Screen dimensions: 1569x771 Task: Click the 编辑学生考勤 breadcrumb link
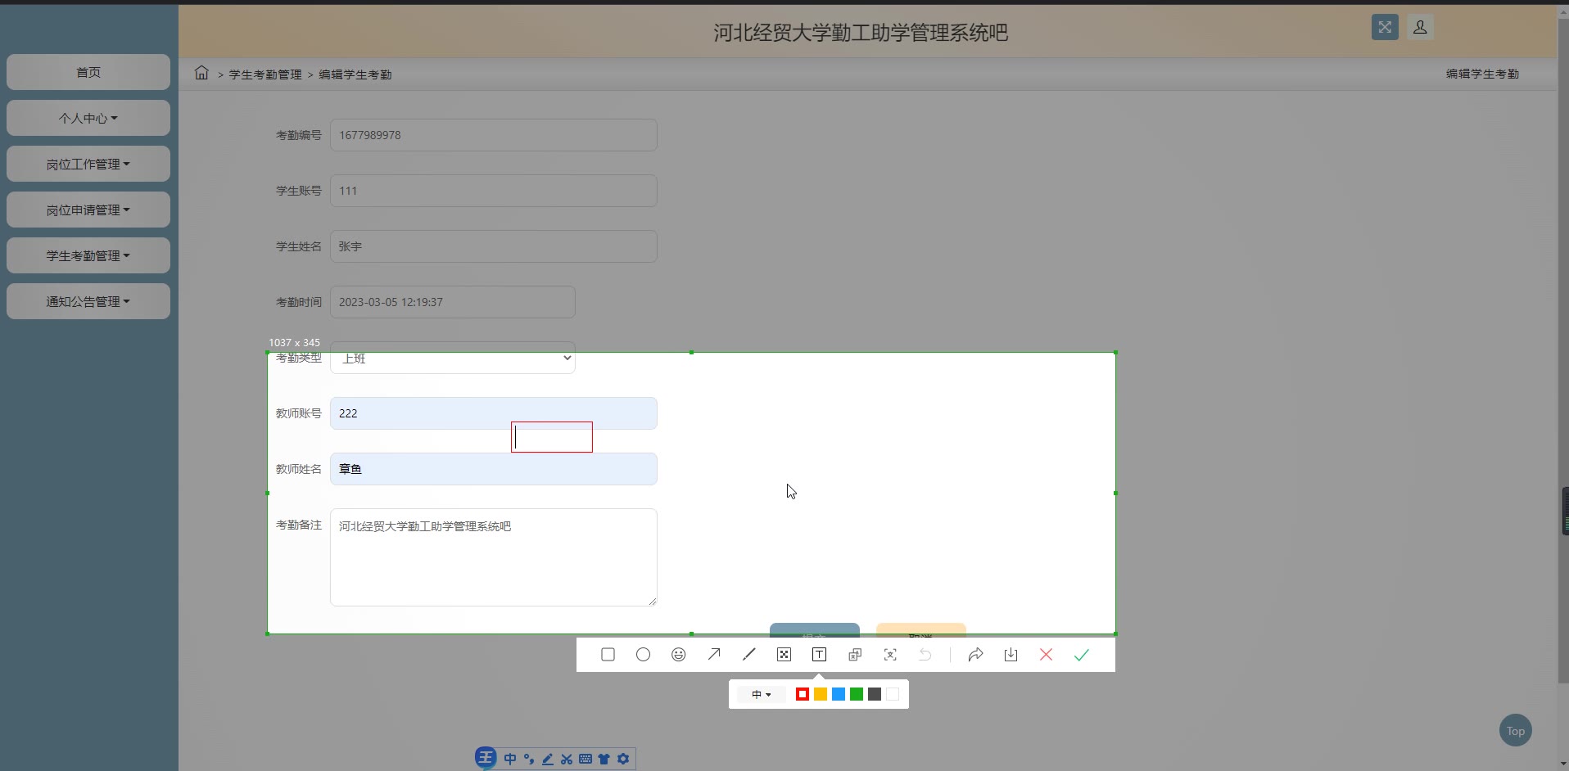coord(355,74)
